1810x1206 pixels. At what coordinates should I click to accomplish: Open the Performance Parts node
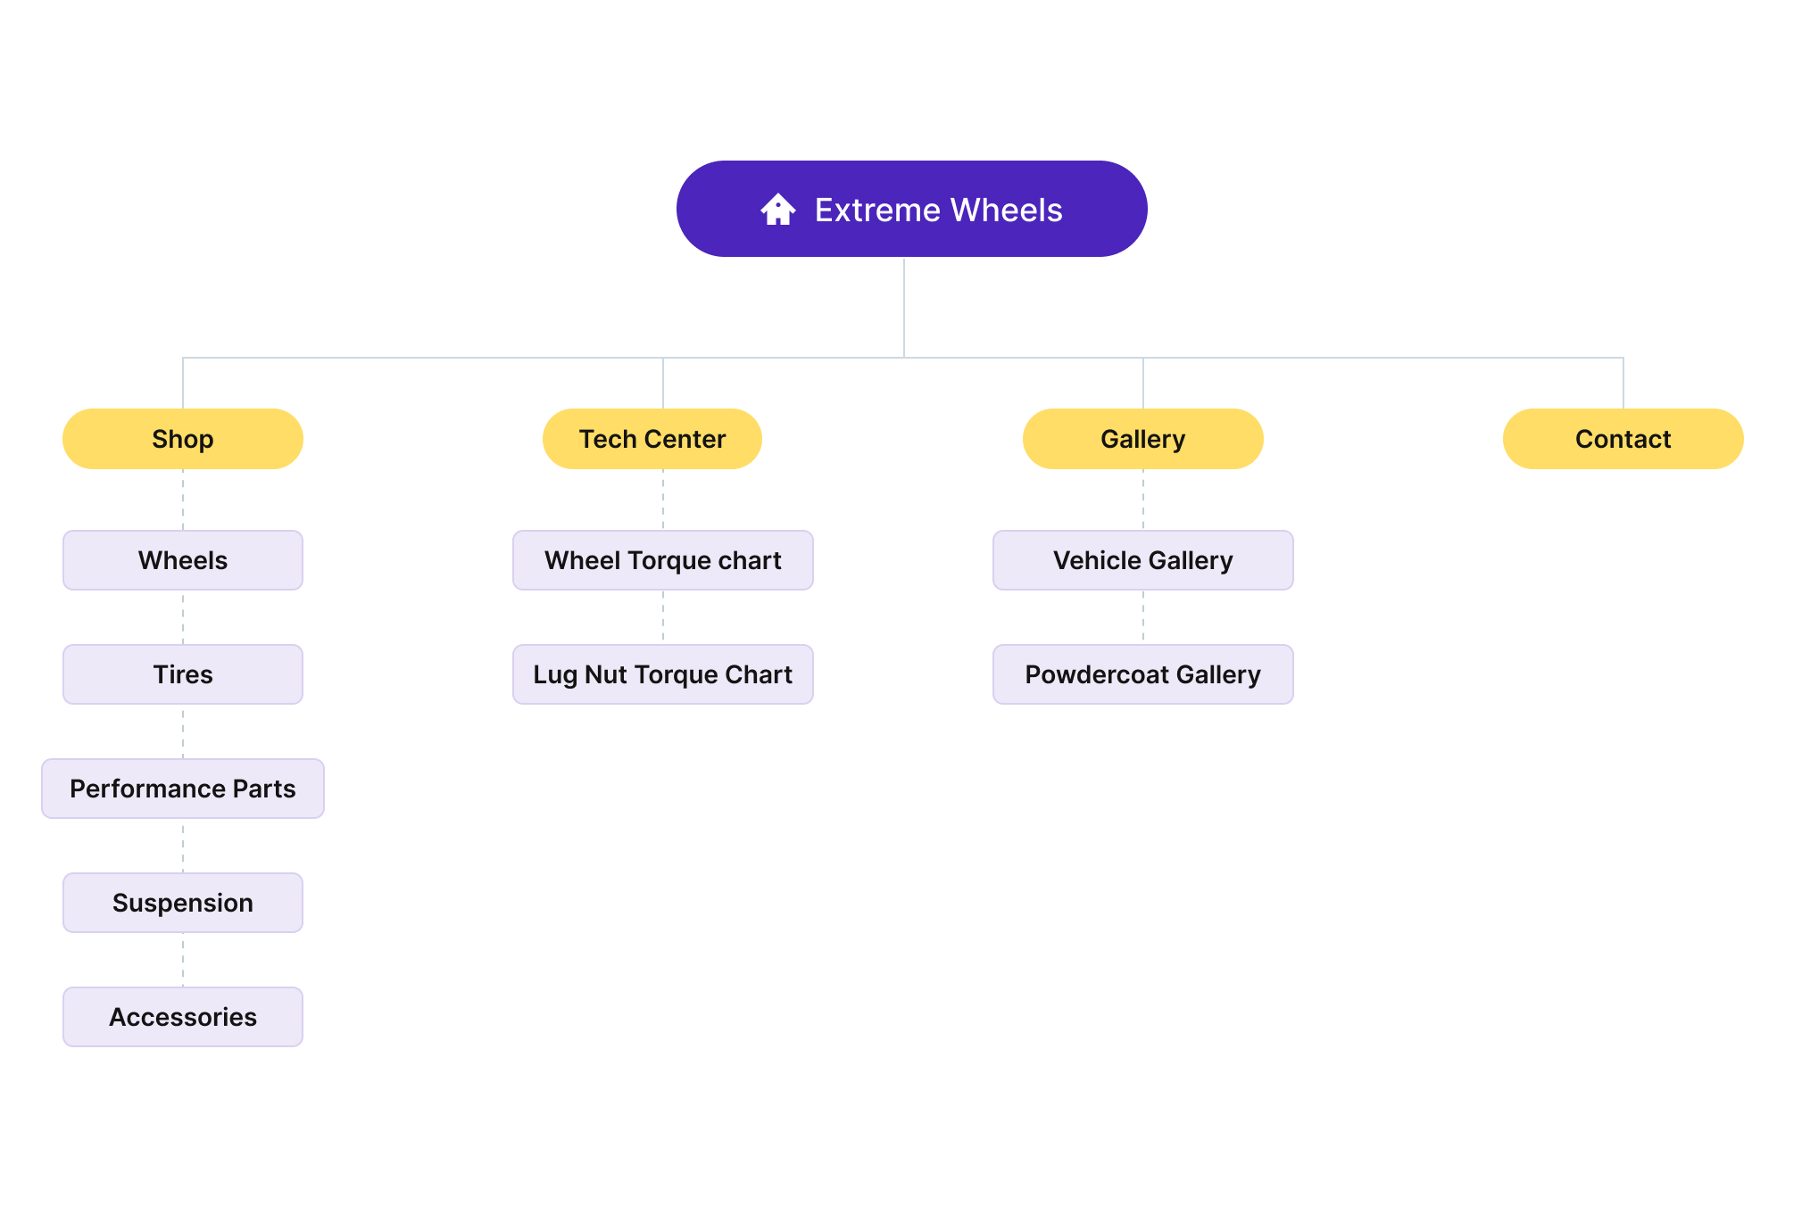(x=183, y=789)
